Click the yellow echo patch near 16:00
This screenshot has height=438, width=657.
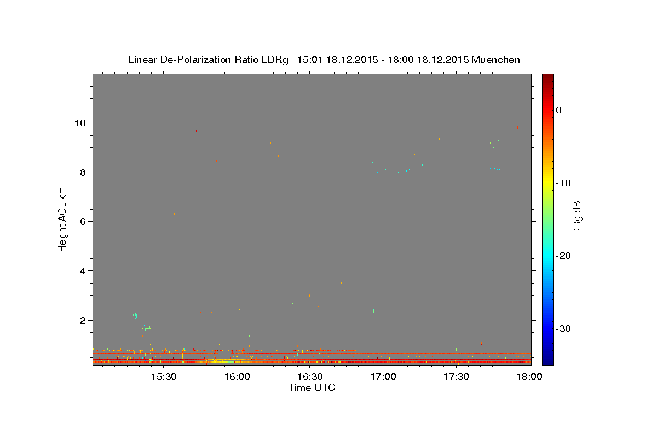[x=224, y=361]
